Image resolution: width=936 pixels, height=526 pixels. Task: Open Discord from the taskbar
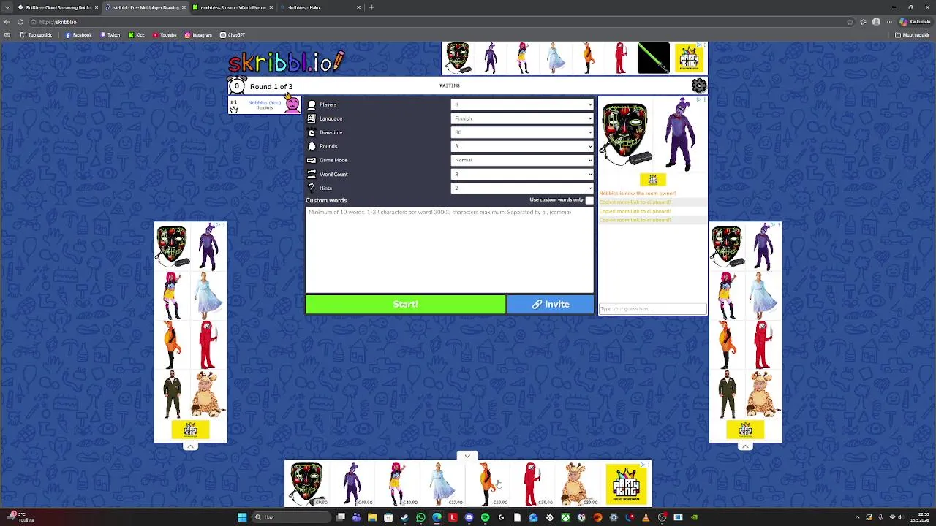(469, 517)
